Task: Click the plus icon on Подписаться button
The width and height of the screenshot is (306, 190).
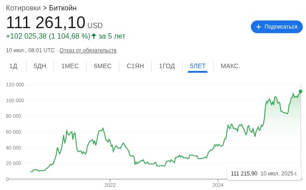Action: coord(258,27)
